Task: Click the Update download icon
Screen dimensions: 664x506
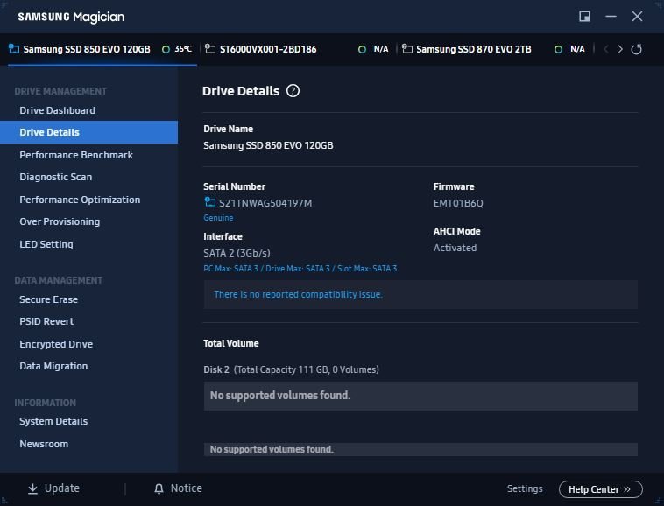Action: (32, 488)
